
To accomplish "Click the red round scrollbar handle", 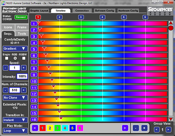I will pyautogui.click(x=171, y=28).
